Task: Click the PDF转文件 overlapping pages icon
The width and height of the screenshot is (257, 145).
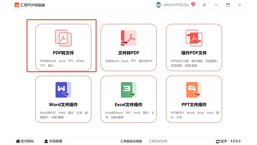Action: [63, 38]
